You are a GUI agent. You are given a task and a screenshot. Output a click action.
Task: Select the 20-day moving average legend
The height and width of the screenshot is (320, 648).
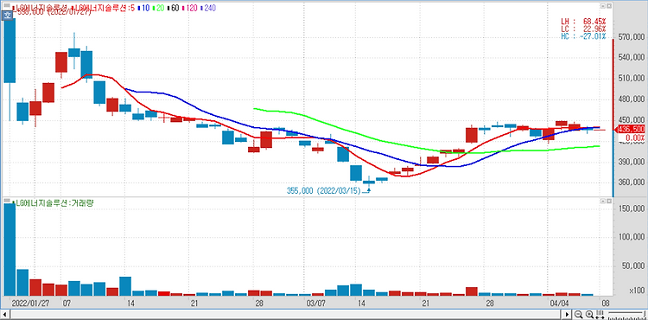click(x=158, y=8)
